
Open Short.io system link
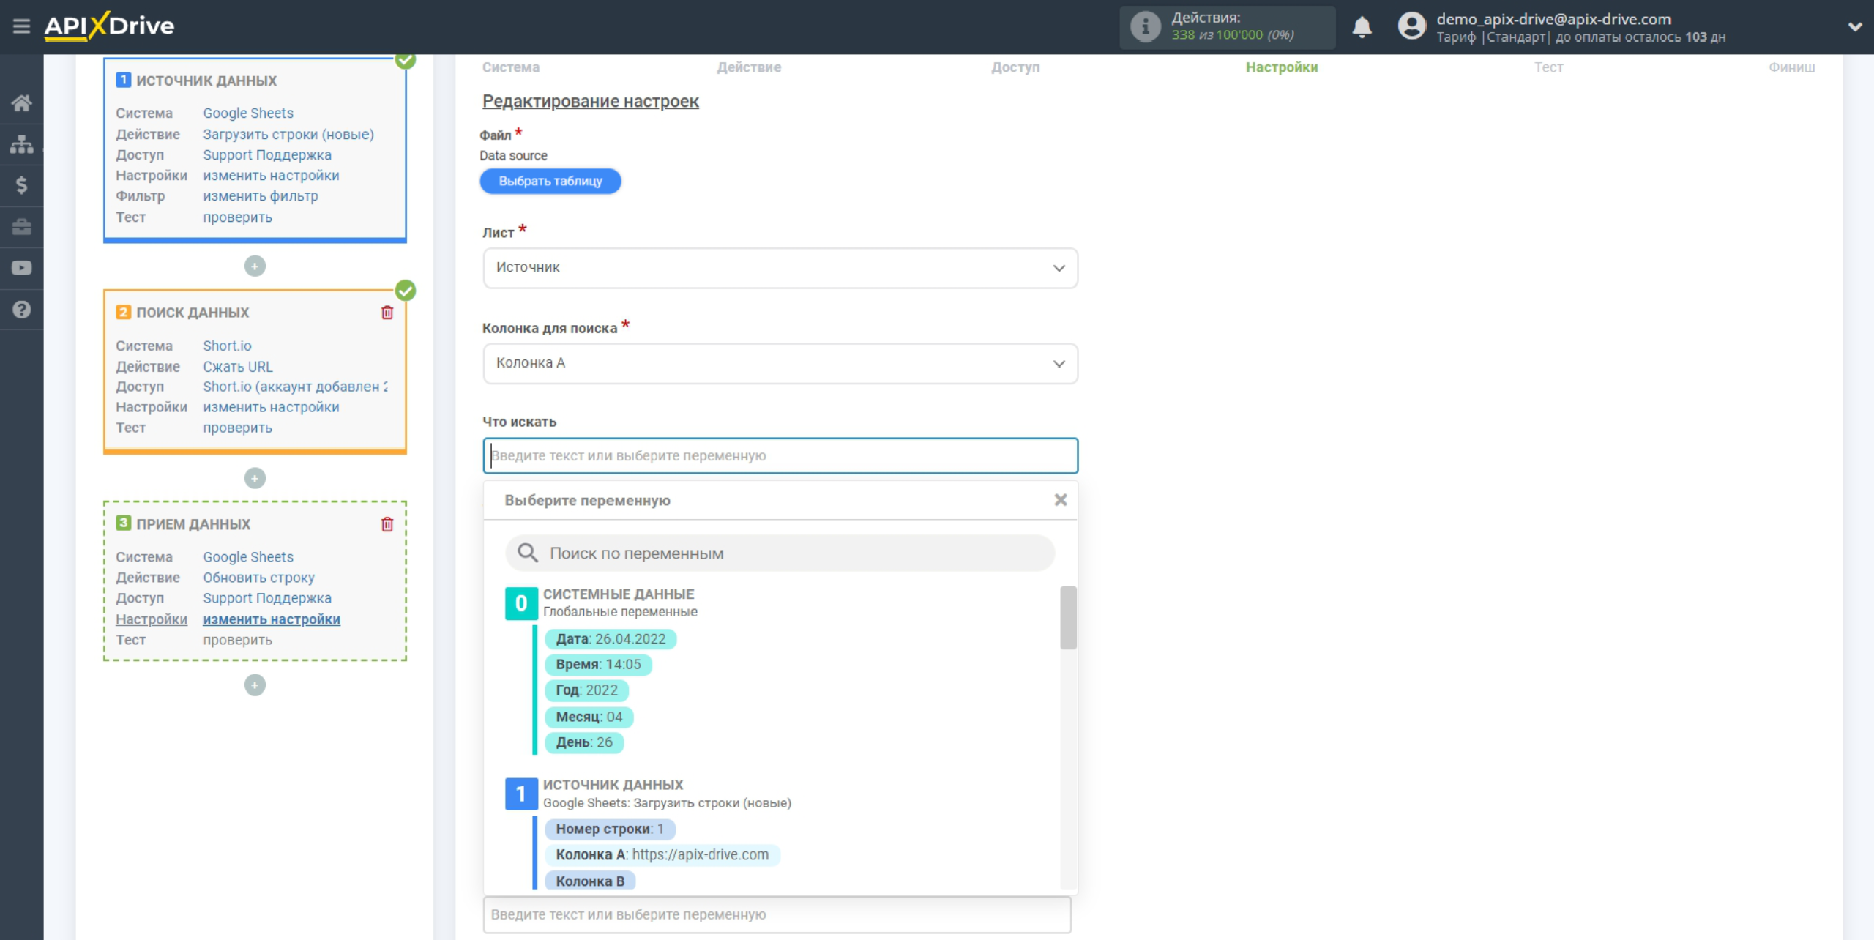[227, 346]
